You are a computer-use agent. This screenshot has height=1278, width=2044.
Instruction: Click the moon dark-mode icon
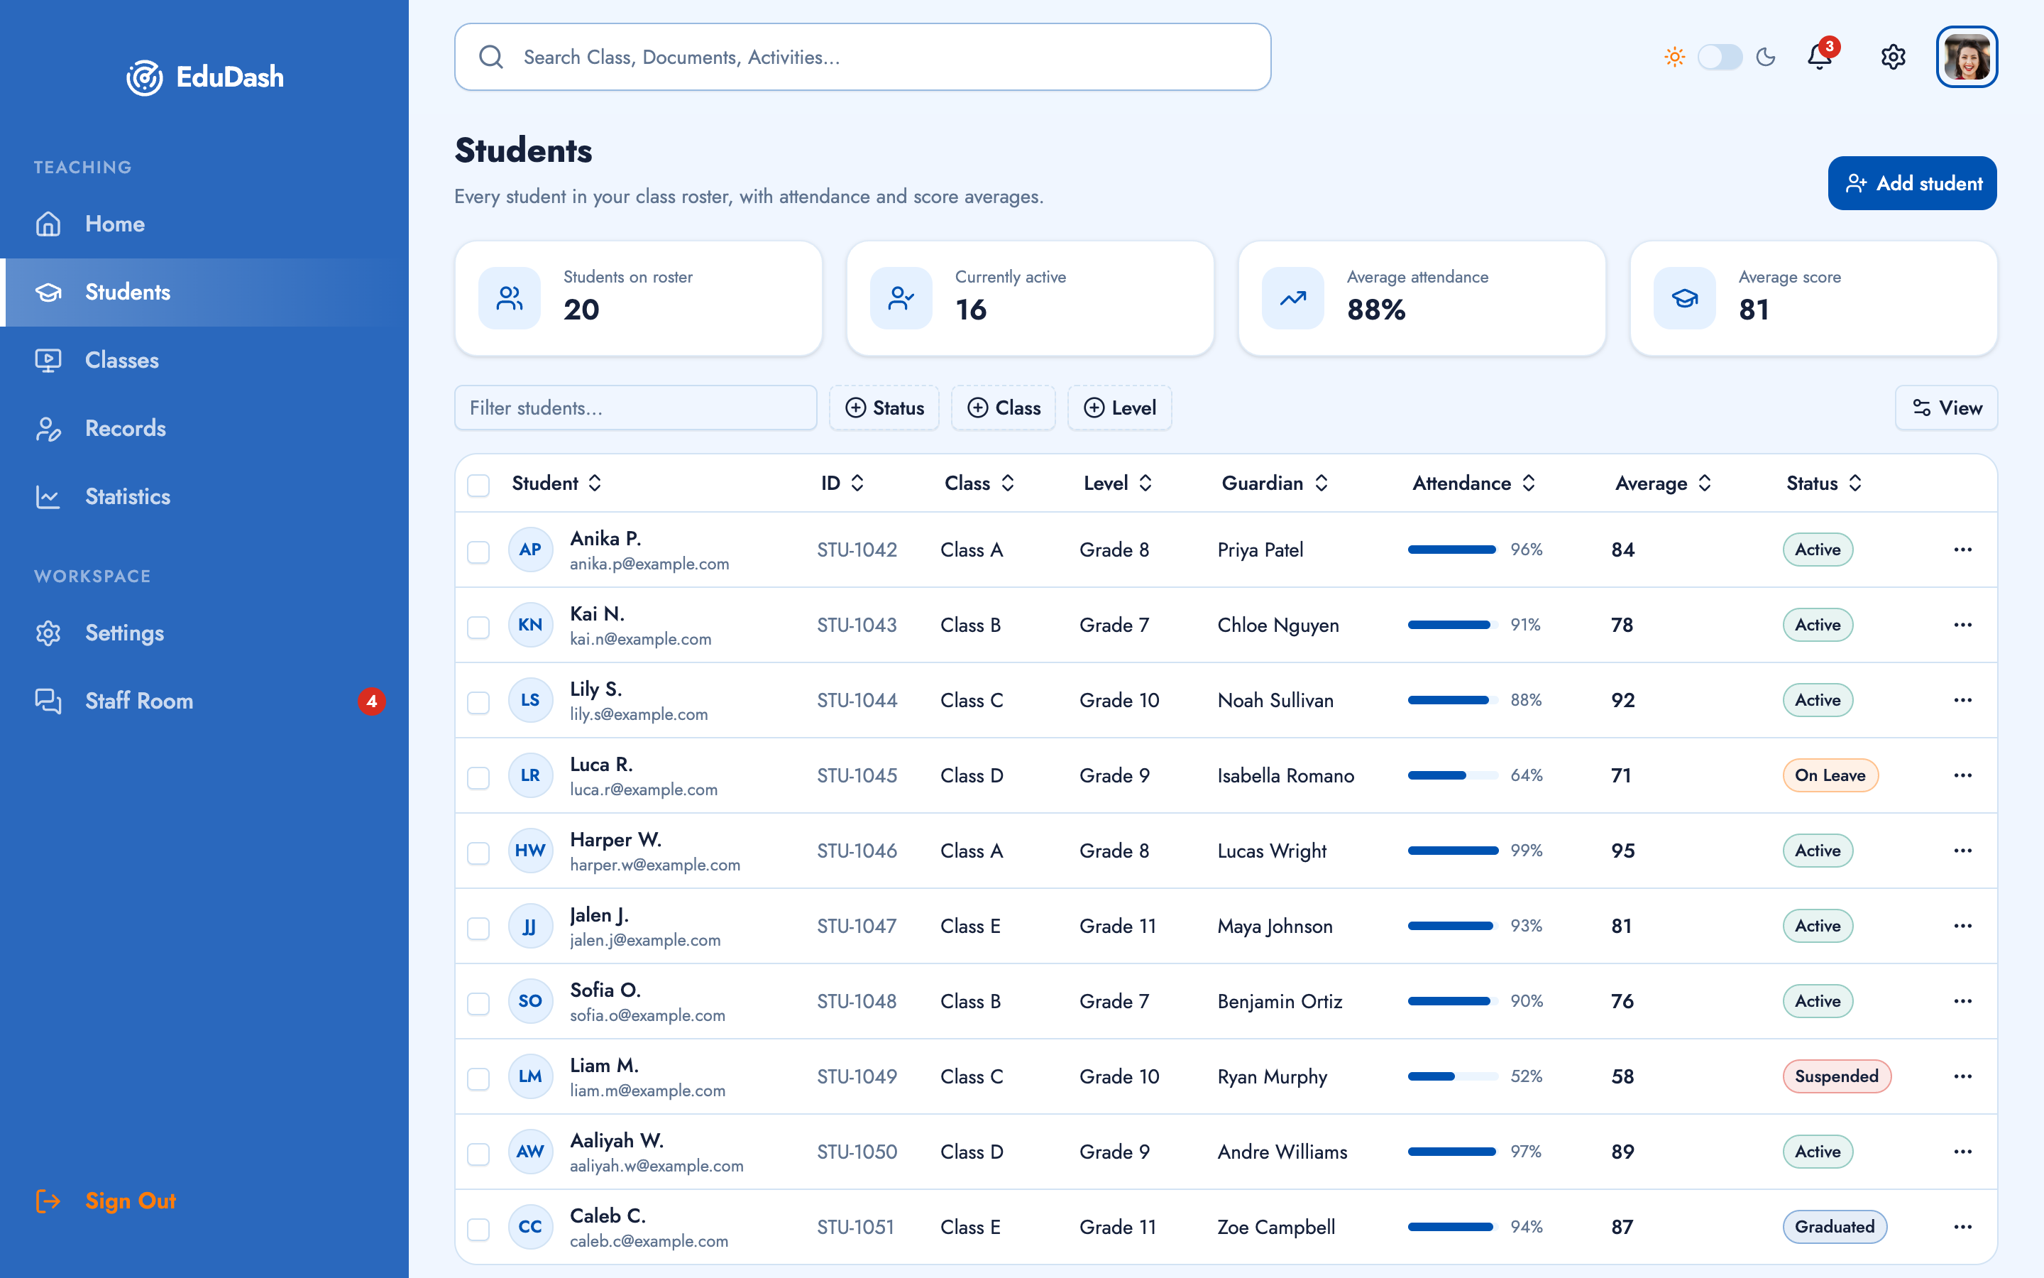(x=1765, y=57)
